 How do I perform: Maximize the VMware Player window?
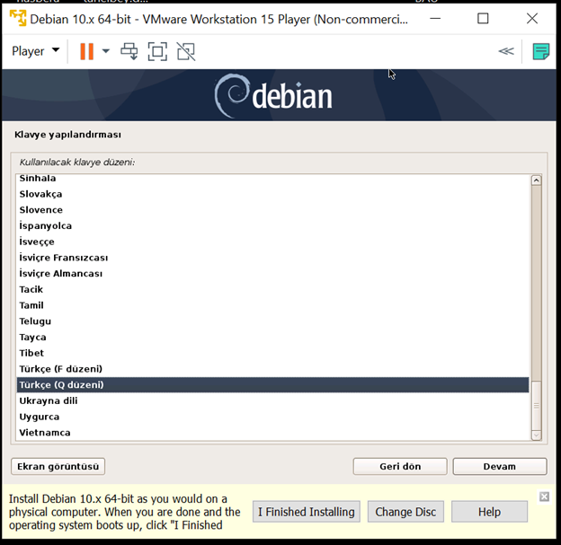tap(483, 18)
